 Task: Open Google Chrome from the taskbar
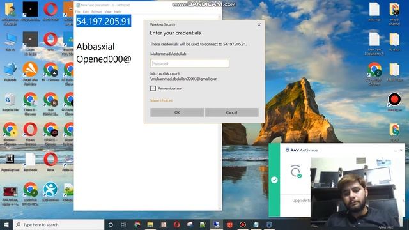point(137,224)
